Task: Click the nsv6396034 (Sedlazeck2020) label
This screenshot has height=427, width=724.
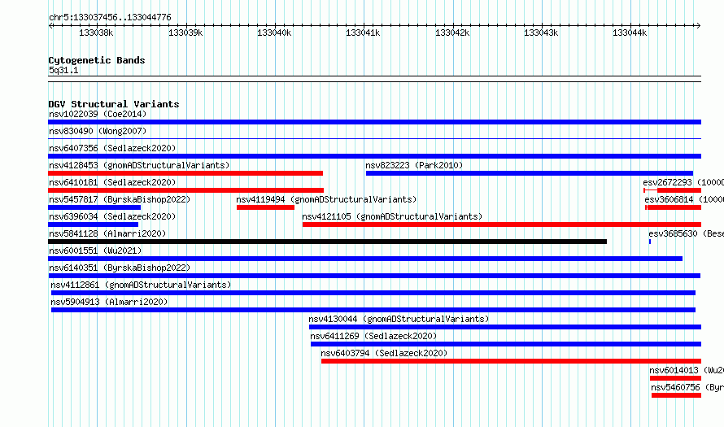Action: [112, 216]
